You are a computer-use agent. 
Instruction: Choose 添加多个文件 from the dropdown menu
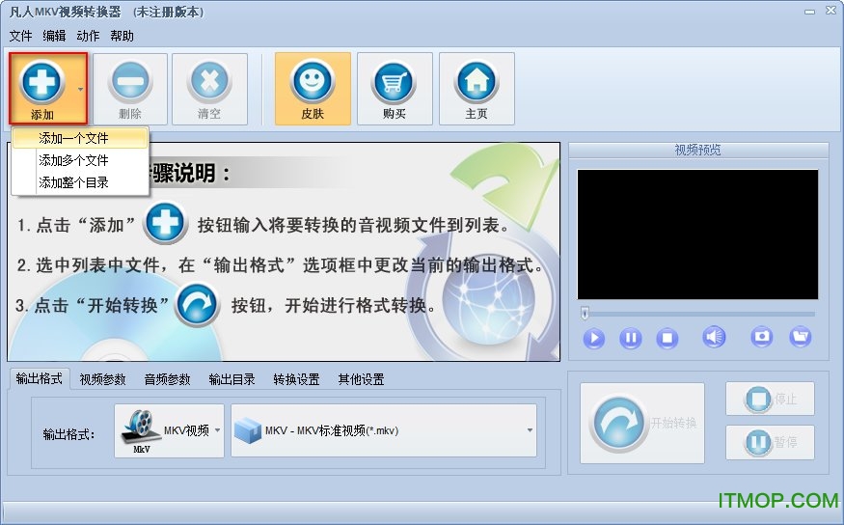pyautogui.click(x=80, y=160)
